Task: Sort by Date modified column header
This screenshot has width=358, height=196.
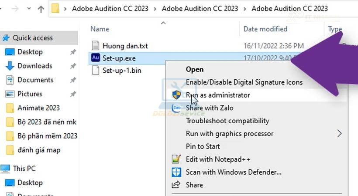Action: point(265,29)
